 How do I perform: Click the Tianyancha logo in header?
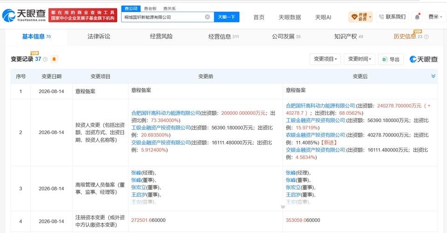click(x=24, y=15)
